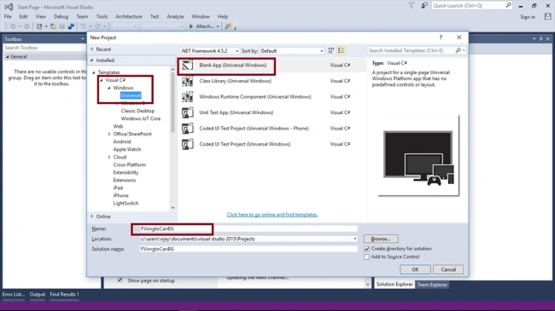The height and width of the screenshot is (311, 555).
Task: Click the Redo toolbar icon
Action: (97, 26)
